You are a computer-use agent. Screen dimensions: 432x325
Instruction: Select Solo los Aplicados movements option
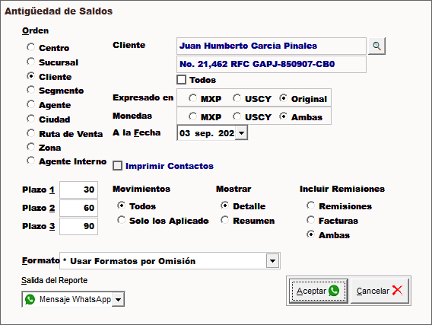(x=121, y=220)
